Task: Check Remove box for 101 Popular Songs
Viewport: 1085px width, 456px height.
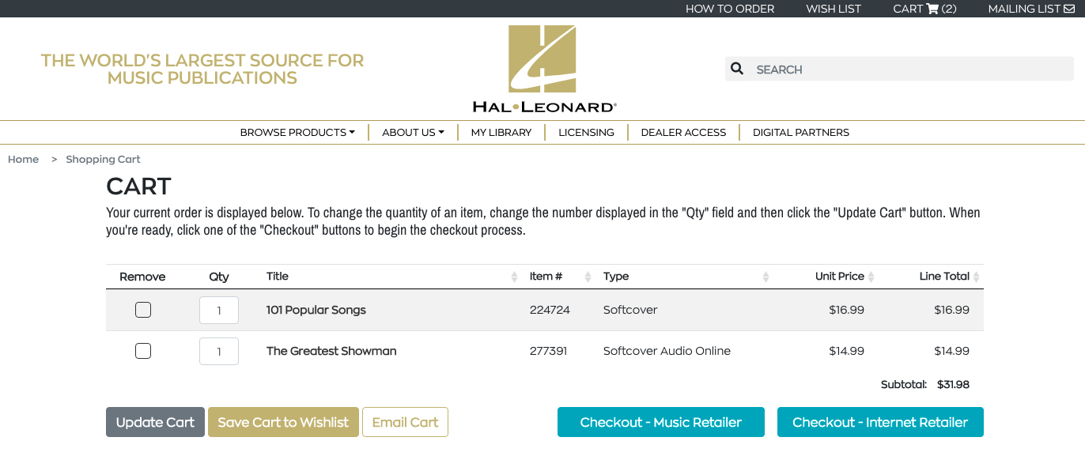Action: pyautogui.click(x=143, y=310)
